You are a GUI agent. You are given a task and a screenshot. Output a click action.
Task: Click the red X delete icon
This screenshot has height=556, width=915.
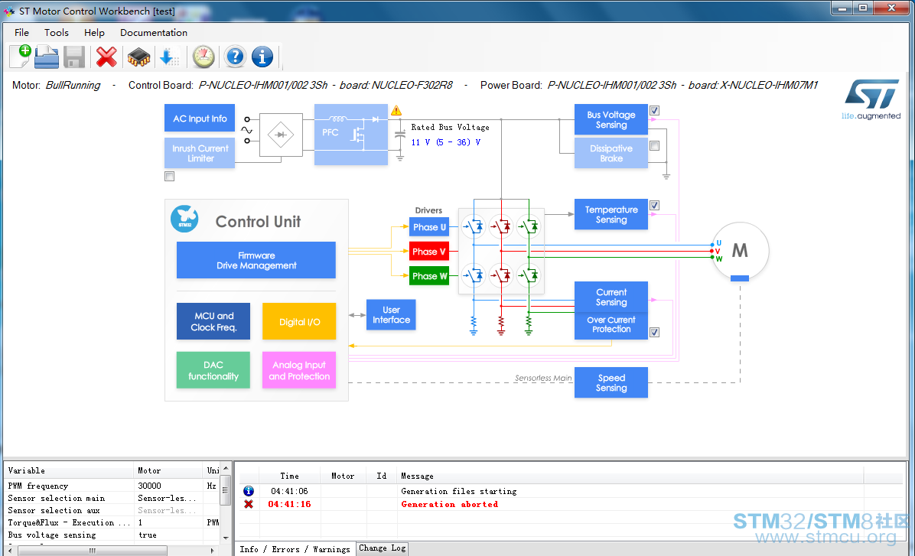pyautogui.click(x=106, y=57)
